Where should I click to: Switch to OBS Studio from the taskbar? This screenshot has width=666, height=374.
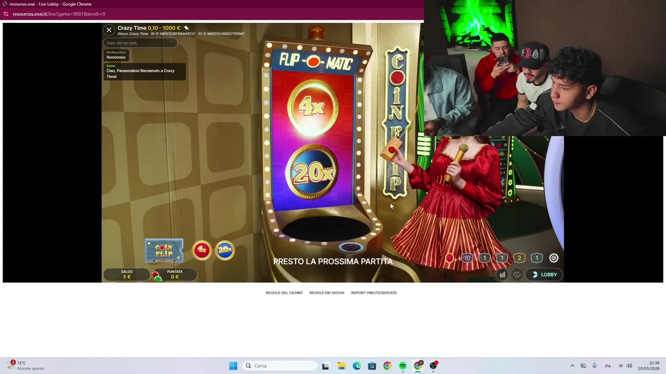(x=433, y=366)
